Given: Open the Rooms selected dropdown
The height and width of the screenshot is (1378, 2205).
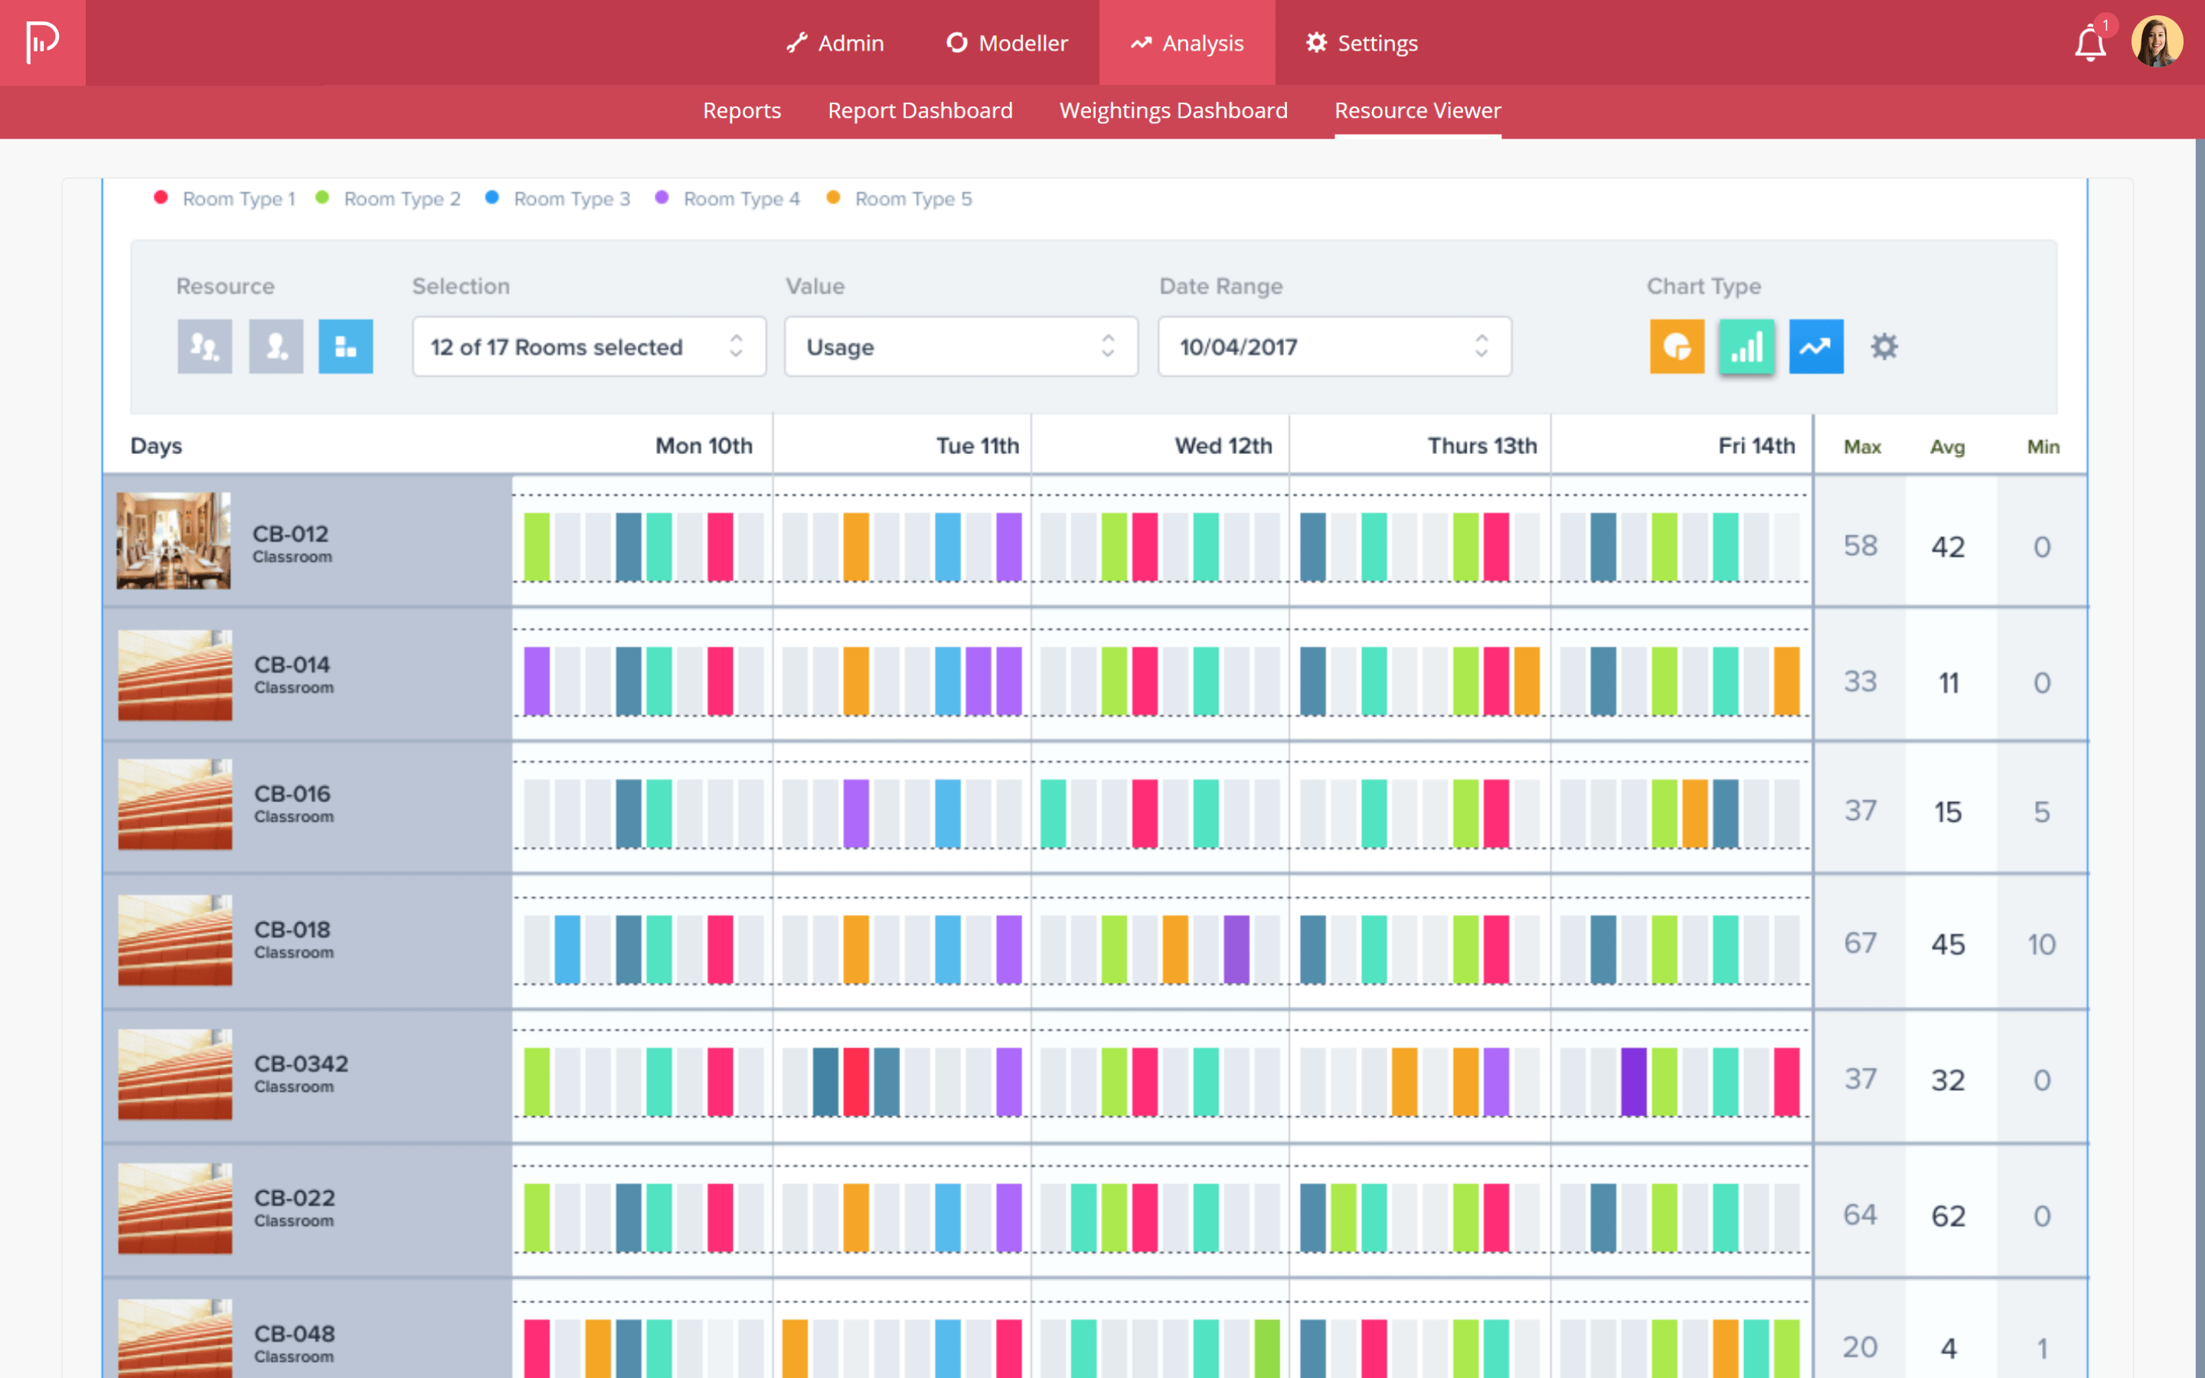Looking at the screenshot, I should pos(589,346).
